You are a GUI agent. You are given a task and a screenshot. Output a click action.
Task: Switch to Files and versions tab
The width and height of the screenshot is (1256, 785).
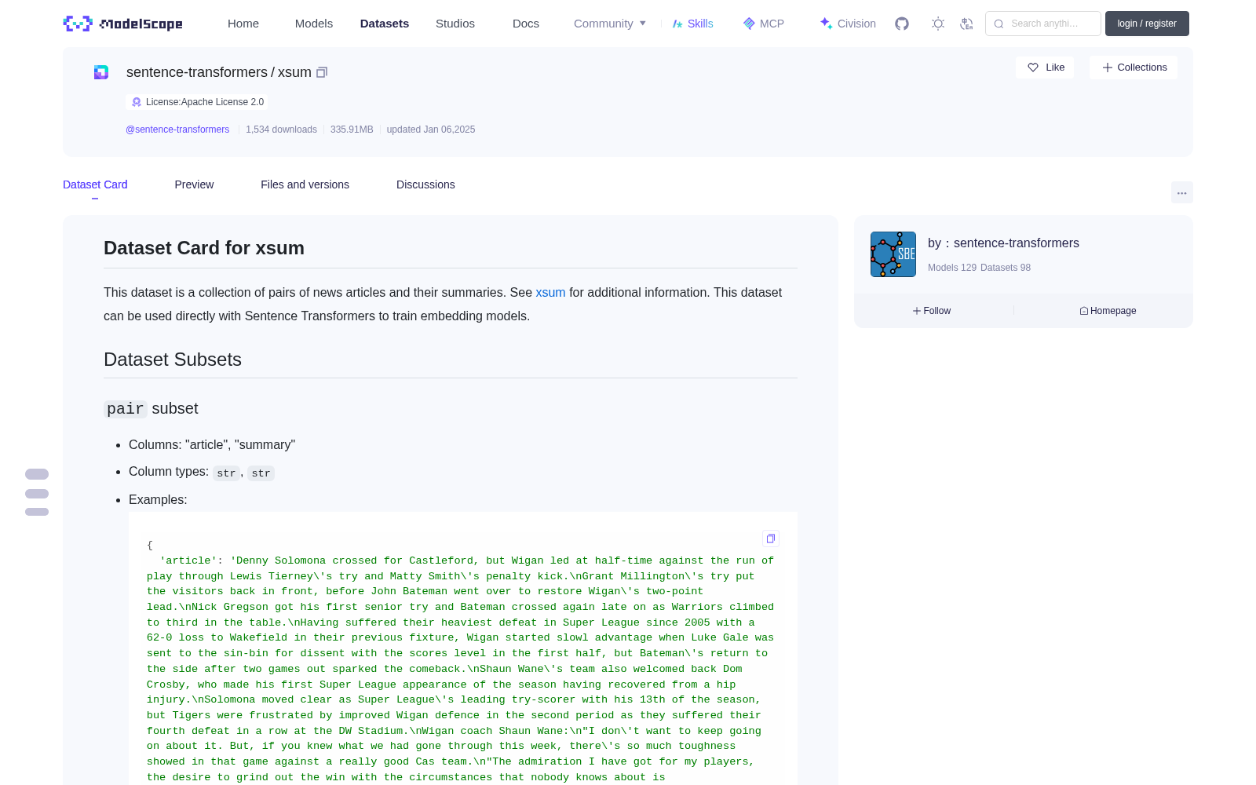pyautogui.click(x=305, y=184)
